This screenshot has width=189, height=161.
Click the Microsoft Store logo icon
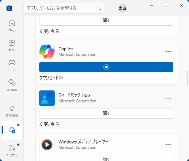9,8
